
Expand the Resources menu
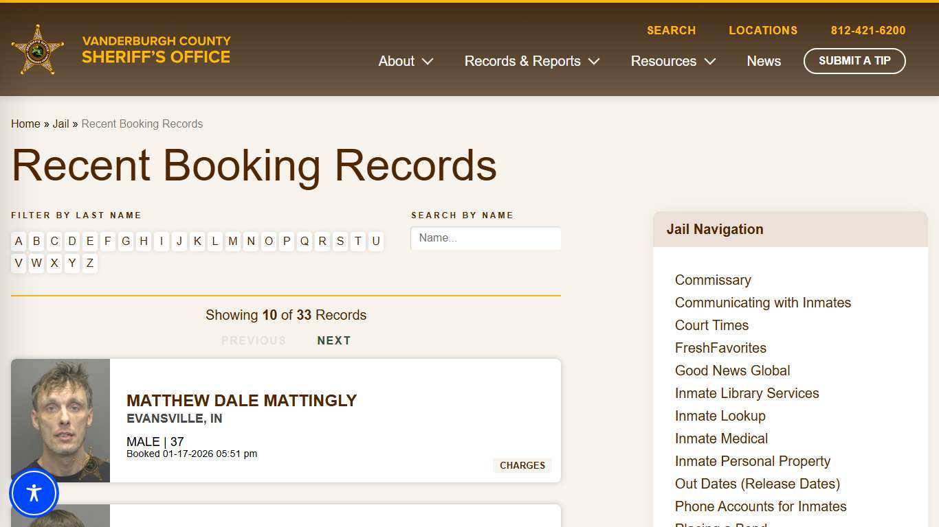click(672, 61)
